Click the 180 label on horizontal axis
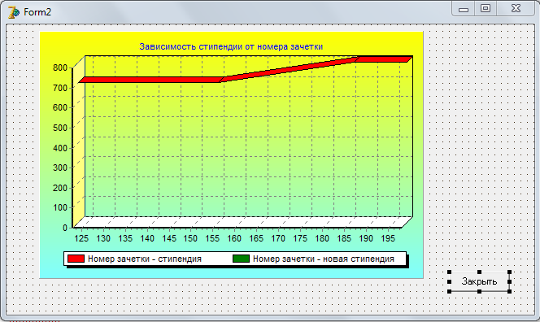Image resolution: width=540 pixels, height=322 pixels. (322, 238)
